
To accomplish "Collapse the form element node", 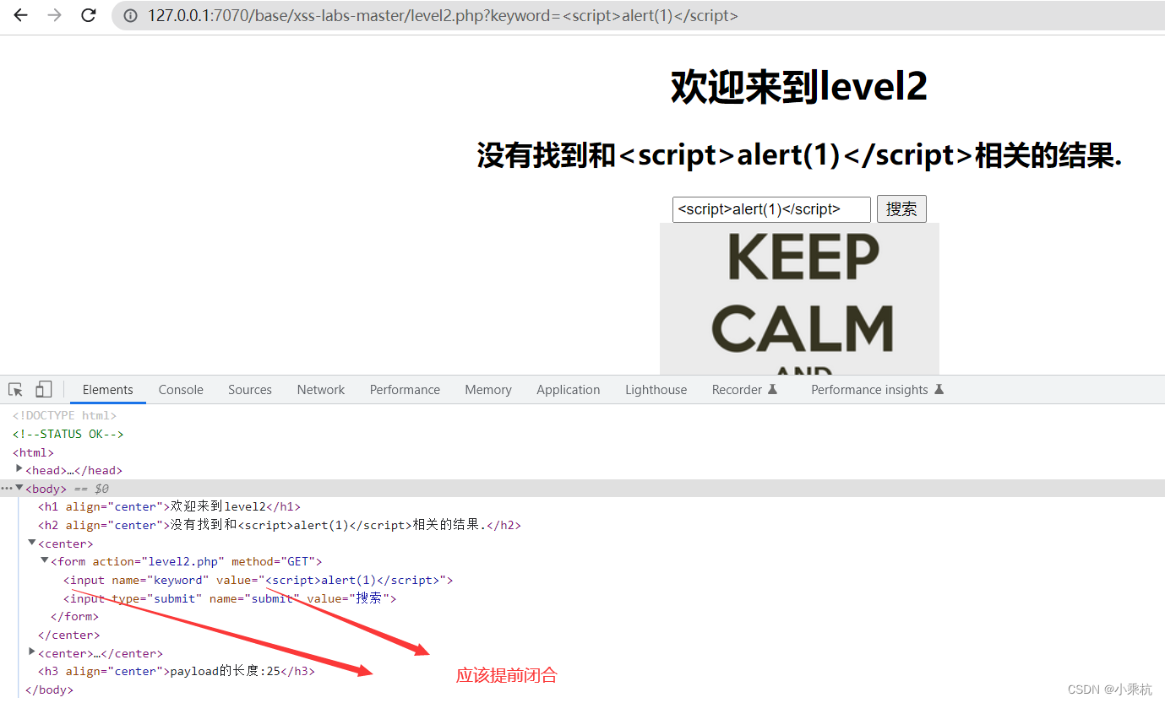I will (45, 560).
